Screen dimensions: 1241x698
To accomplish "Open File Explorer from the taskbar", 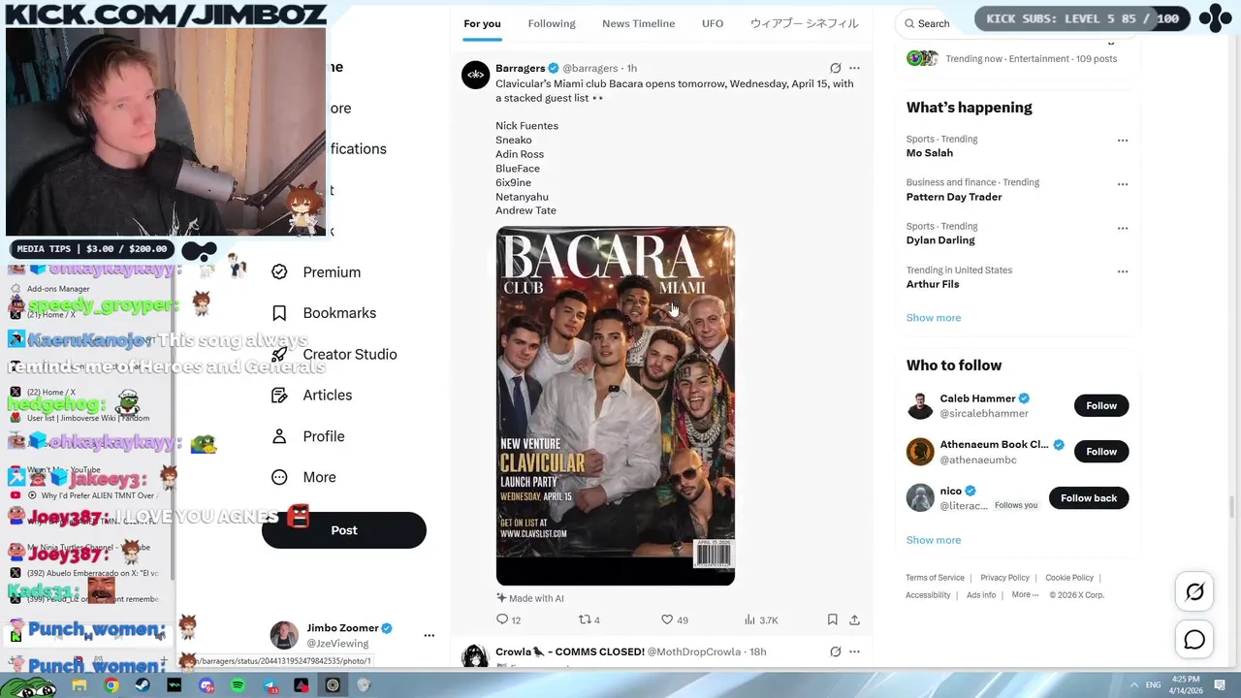I will [80, 685].
